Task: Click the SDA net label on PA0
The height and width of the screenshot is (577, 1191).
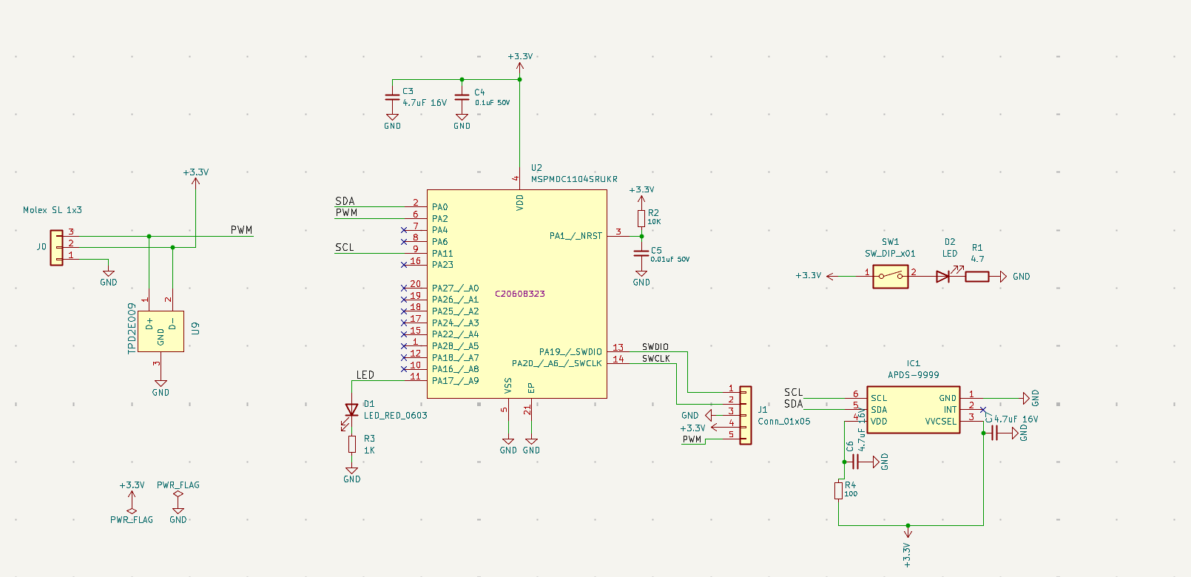Action: click(x=345, y=201)
